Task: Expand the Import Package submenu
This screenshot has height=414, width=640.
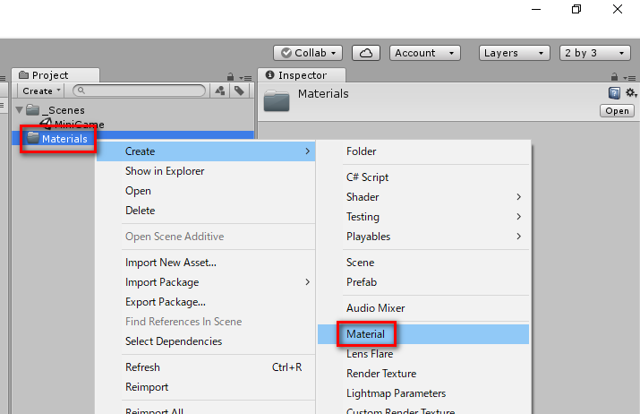Action: [x=206, y=282]
